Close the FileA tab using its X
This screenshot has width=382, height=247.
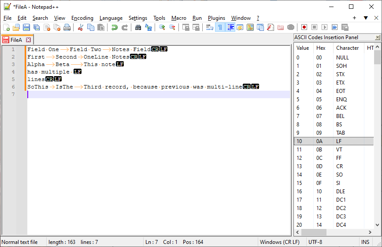tap(29, 40)
